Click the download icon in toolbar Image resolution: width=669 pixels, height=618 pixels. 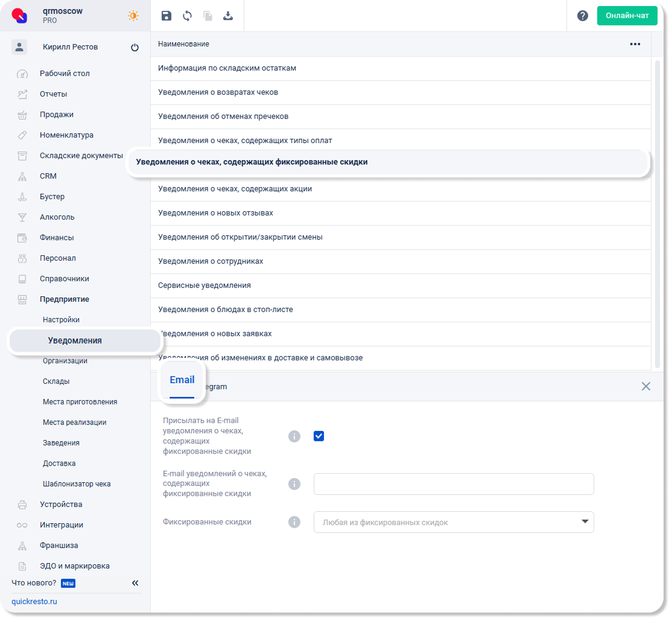click(228, 16)
